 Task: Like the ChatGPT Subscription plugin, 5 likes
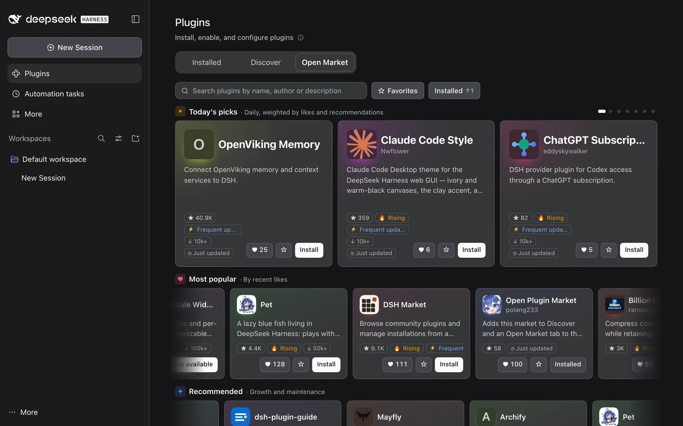pyautogui.click(x=587, y=250)
